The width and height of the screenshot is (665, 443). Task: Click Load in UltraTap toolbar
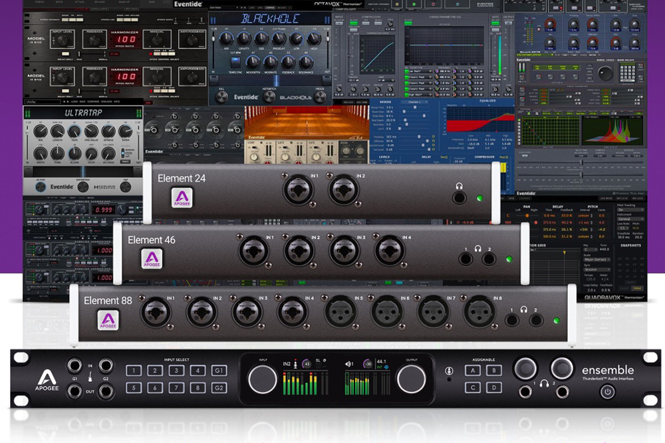pos(73,102)
